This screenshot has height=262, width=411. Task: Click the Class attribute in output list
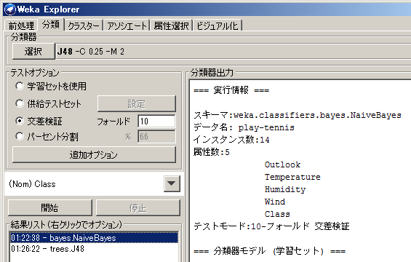(x=277, y=214)
